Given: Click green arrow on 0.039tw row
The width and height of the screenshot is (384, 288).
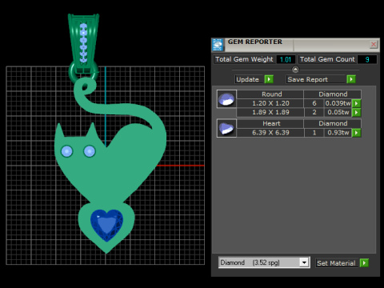Looking at the screenshot, I should click(x=357, y=103).
